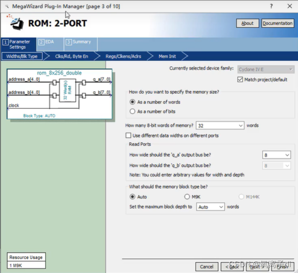Click q_b[7..0] output label
Viewport: 298px width, 273px height.
[101, 92]
